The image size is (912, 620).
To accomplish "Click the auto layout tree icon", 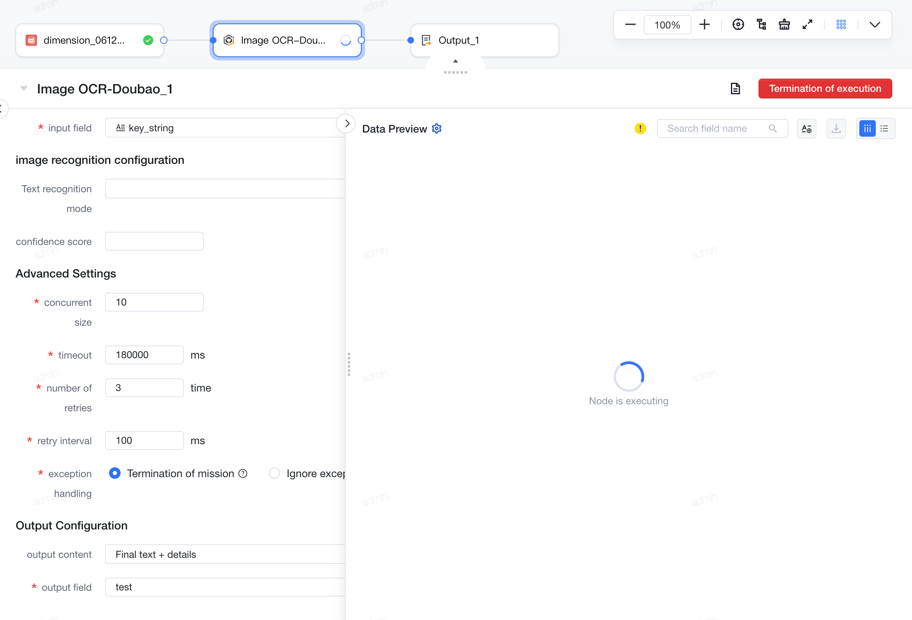I will 761,25.
